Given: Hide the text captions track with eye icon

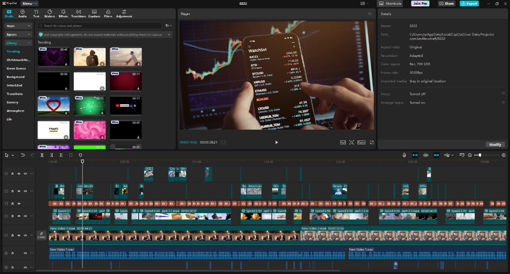Looking at the screenshot, I should pos(19,204).
